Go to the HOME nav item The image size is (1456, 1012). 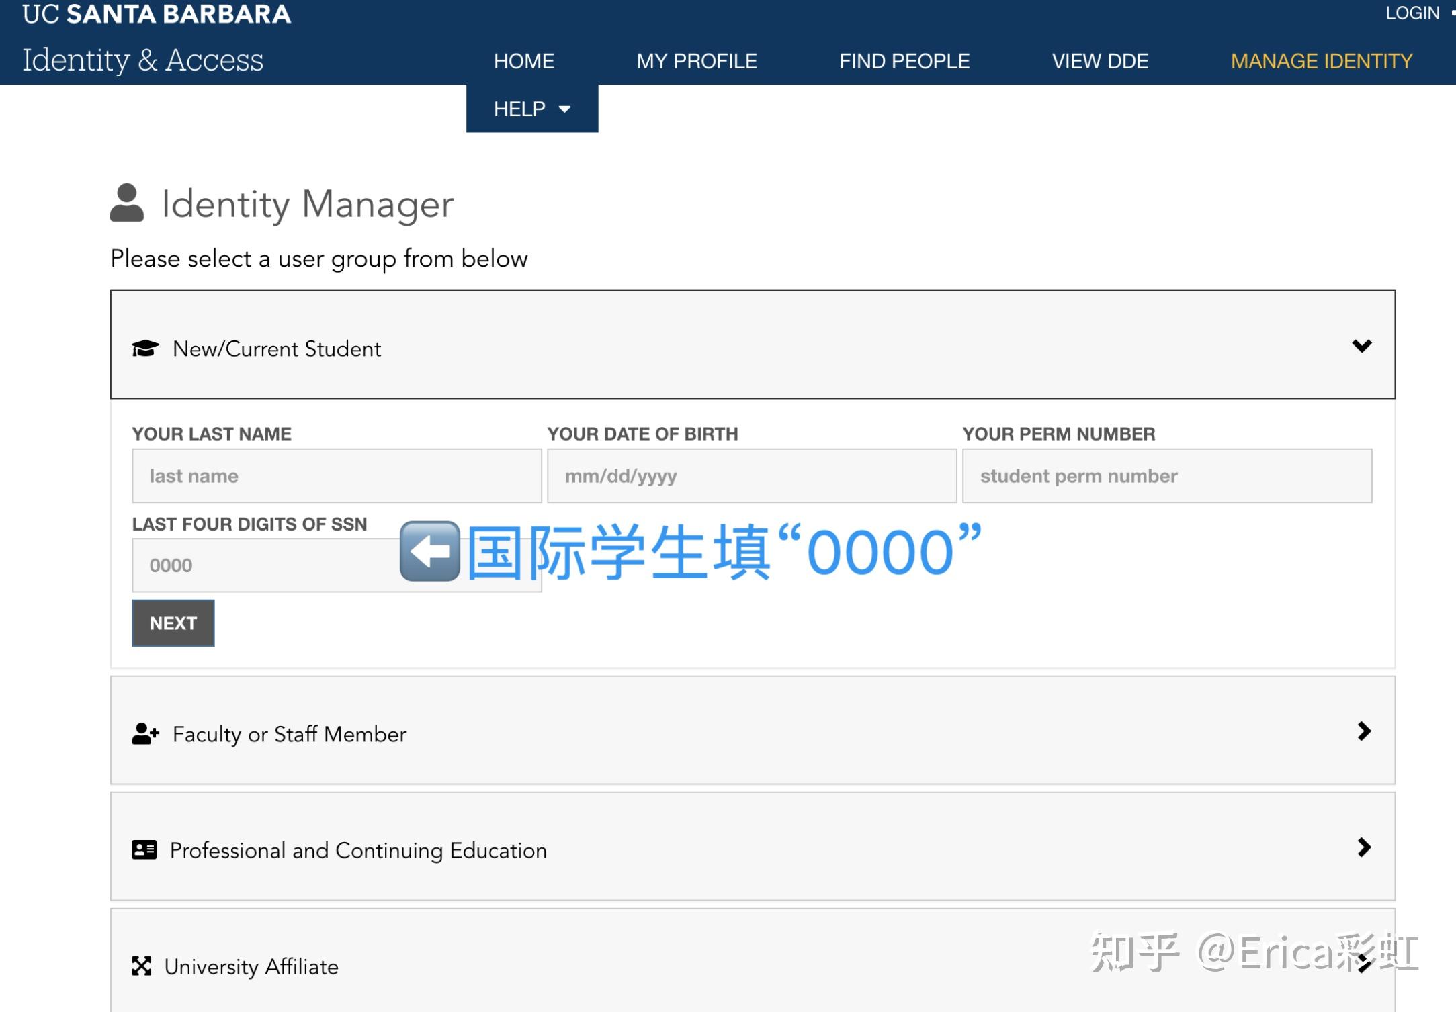524,61
